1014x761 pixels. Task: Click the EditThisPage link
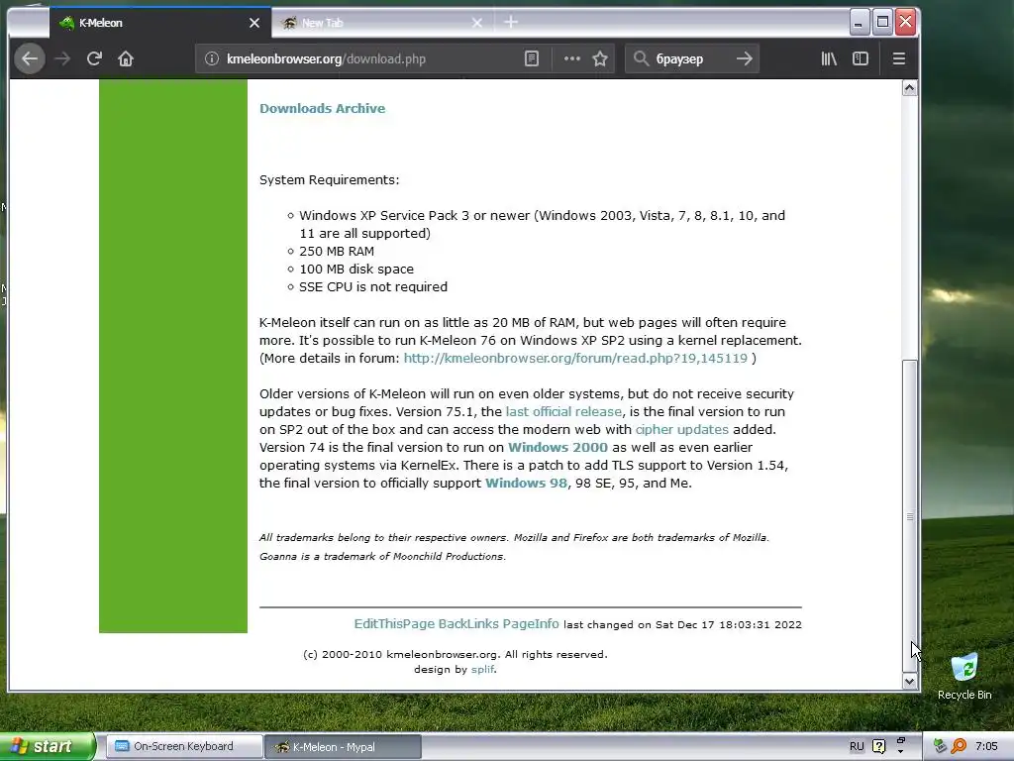pos(394,624)
